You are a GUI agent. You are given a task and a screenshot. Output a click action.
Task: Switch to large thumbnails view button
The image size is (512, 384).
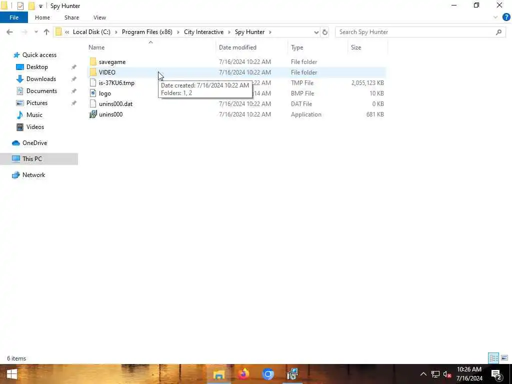pyautogui.click(x=504, y=358)
